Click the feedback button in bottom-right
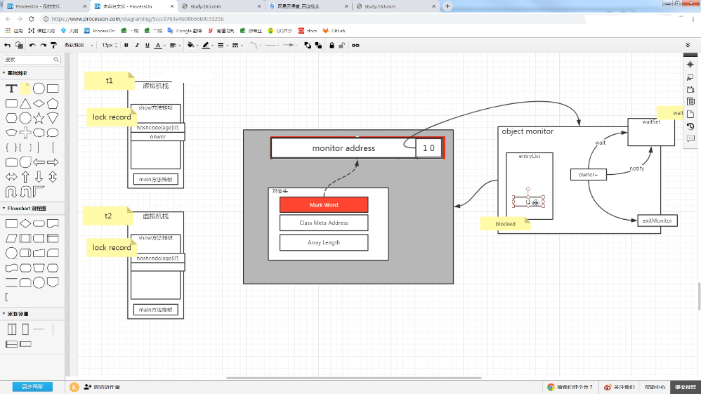This screenshot has height=394, width=701. point(686,387)
